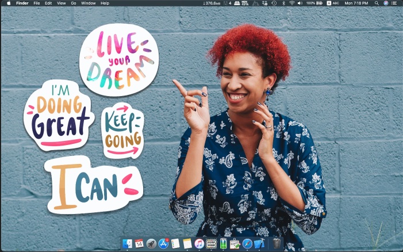Open the green battery app in Dock
This screenshot has width=403, height=252.
point(224,243)
